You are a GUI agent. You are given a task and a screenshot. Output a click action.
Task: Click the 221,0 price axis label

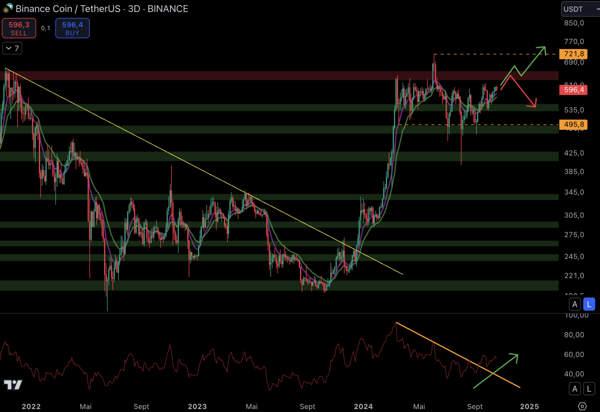tap(574, 275)
